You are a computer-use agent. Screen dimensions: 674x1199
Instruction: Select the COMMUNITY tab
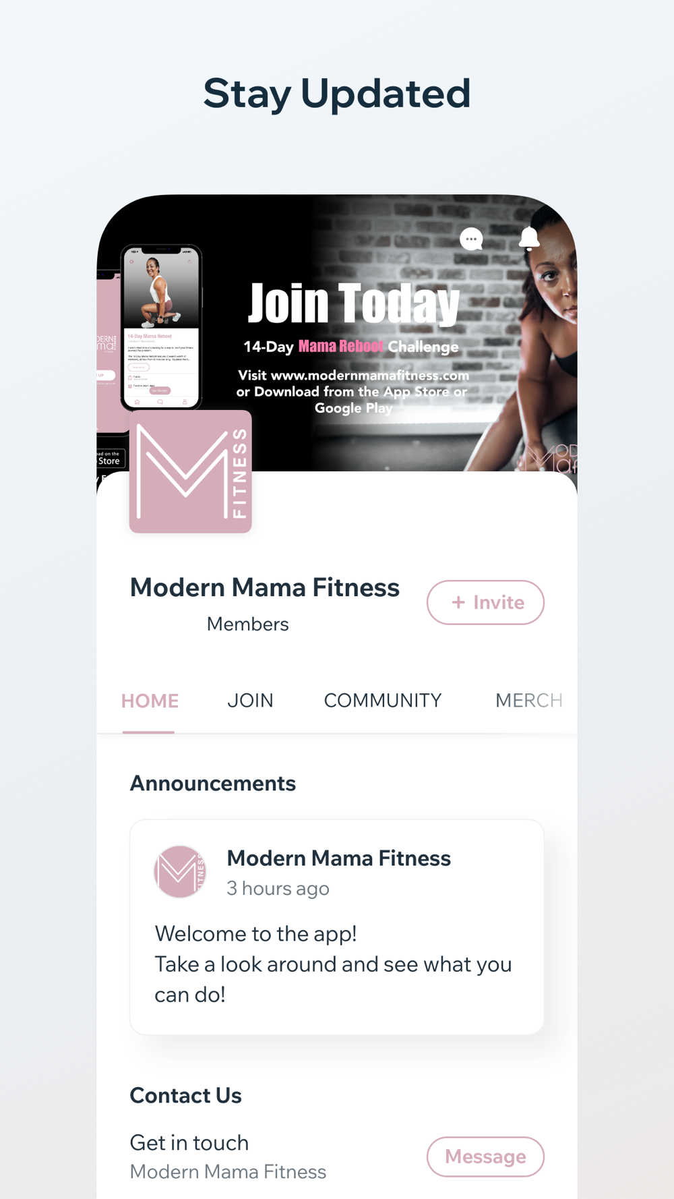383,701
